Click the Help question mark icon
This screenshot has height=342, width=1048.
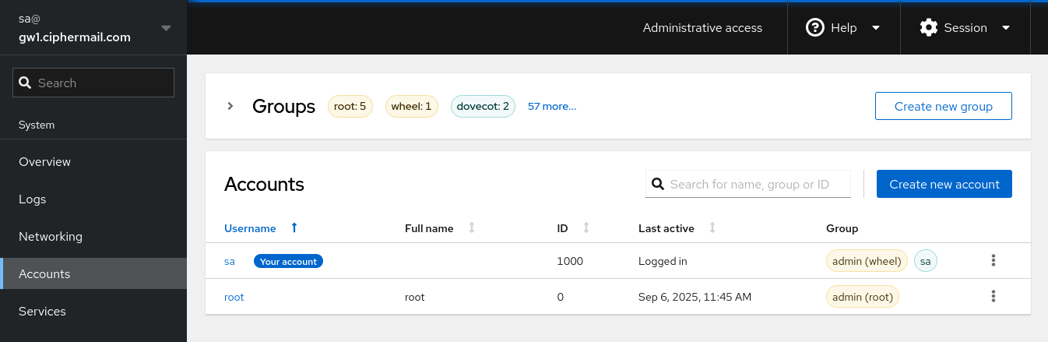(x=814, y=28)
